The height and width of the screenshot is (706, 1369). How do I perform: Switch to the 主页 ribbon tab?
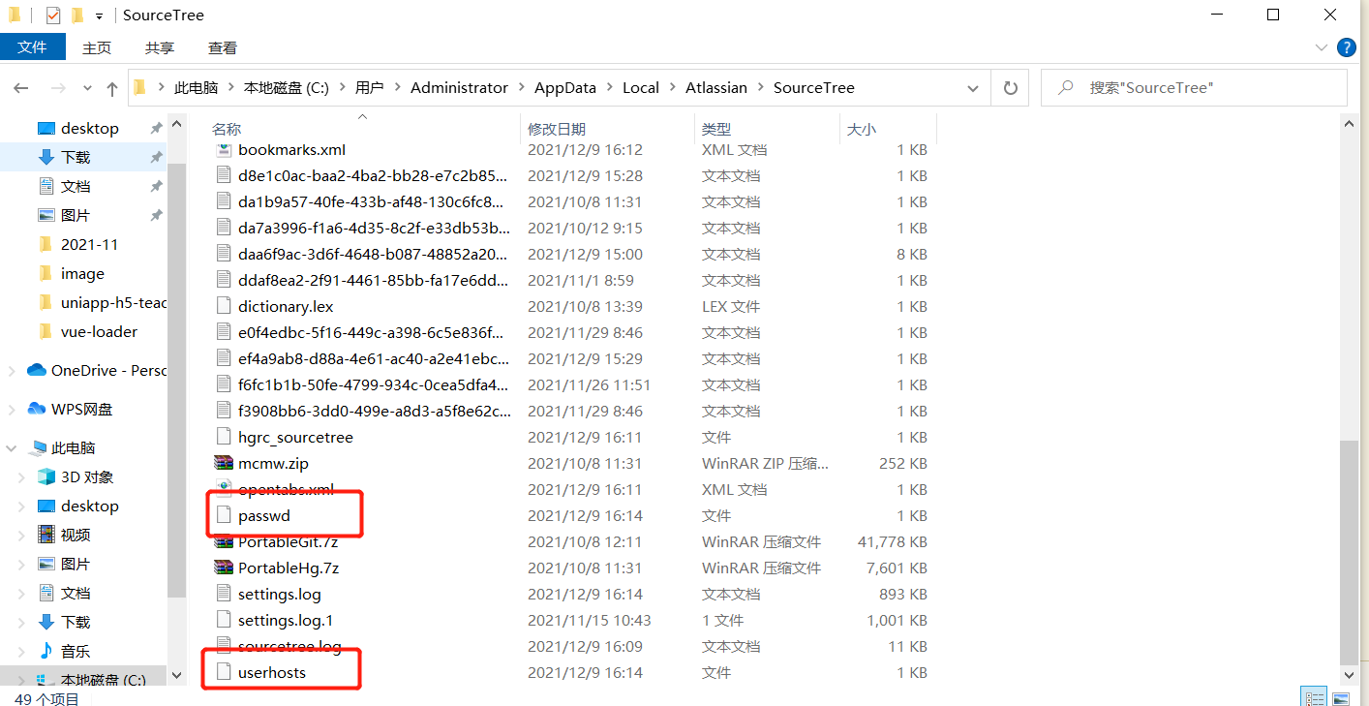[97, 47]
